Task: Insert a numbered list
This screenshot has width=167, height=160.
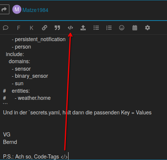Action: click(109, 28)
